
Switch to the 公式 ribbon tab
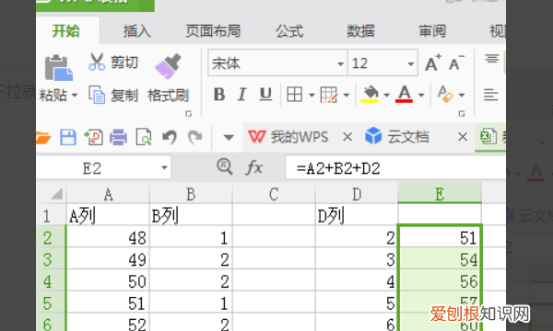[289, 31]
